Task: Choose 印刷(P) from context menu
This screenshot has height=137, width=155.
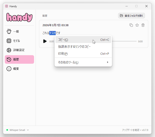Action: (x=83, y=54)
